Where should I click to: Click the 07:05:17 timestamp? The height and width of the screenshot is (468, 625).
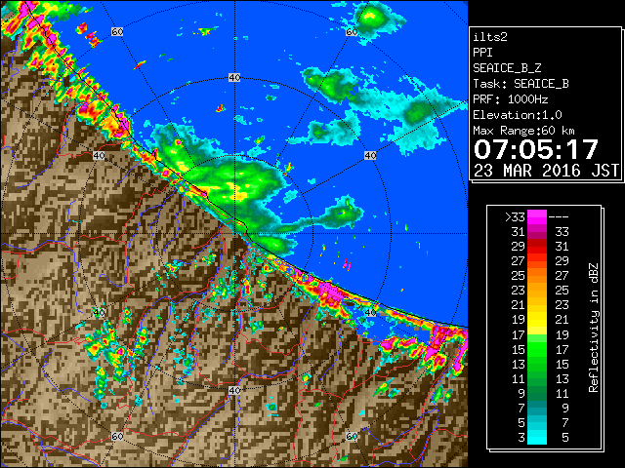(536, 149)
